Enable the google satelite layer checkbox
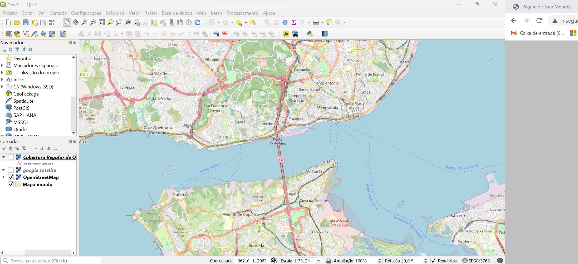The width and height of the screenshot is (578, 264). 11,170
